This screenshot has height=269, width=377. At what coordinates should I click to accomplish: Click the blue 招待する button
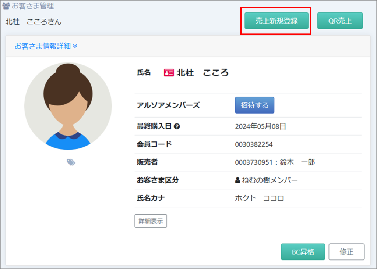click(x=254, y=105)
